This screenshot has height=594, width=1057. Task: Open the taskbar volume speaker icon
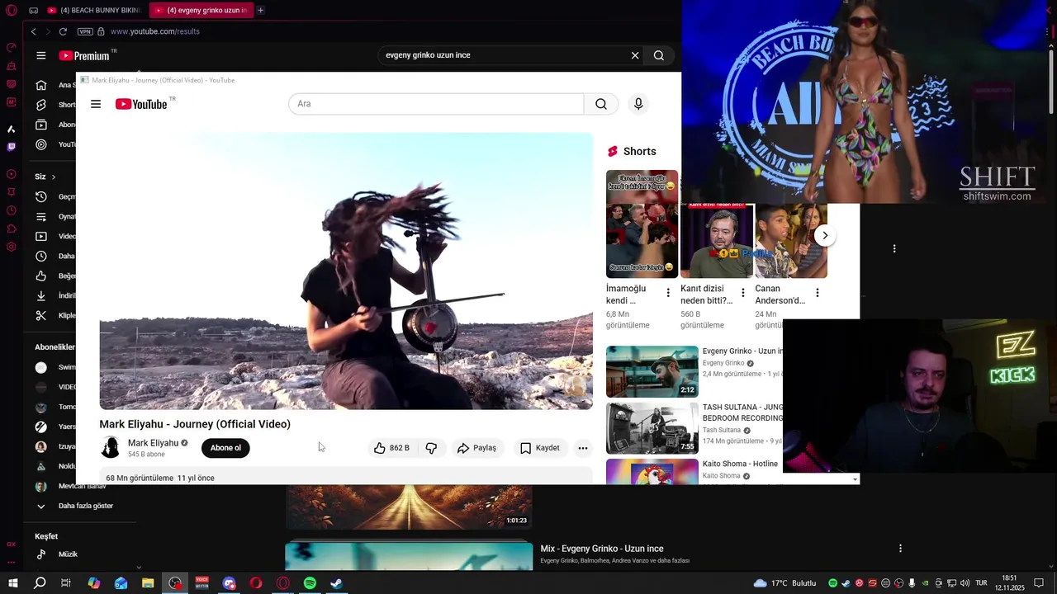(x=965, y=583)
